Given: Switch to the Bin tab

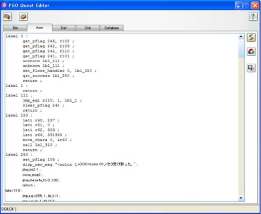Looking at the screenshot, I should pyautogui.click(x=15, y=28).
